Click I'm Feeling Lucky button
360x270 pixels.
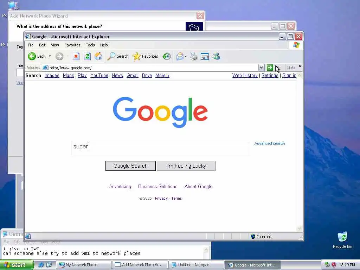tap(186, 166)
